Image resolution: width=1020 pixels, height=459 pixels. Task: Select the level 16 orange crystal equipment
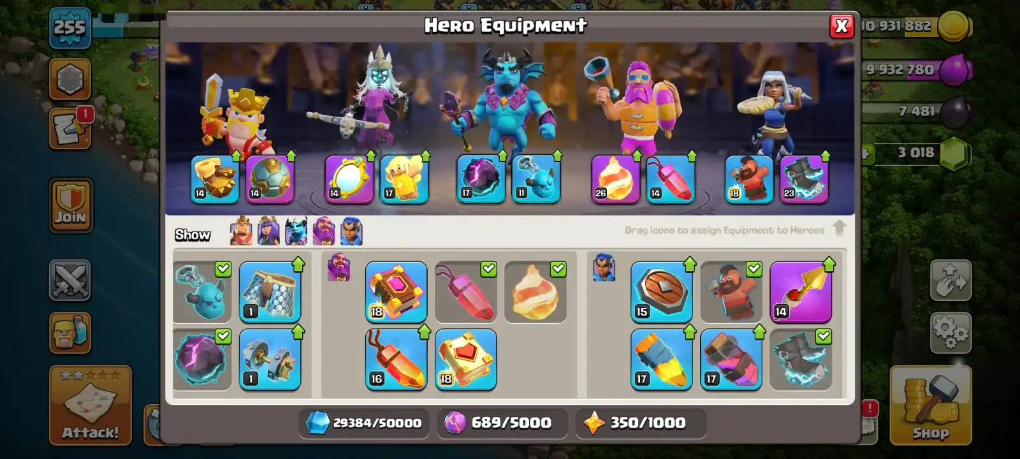(396, 360)
